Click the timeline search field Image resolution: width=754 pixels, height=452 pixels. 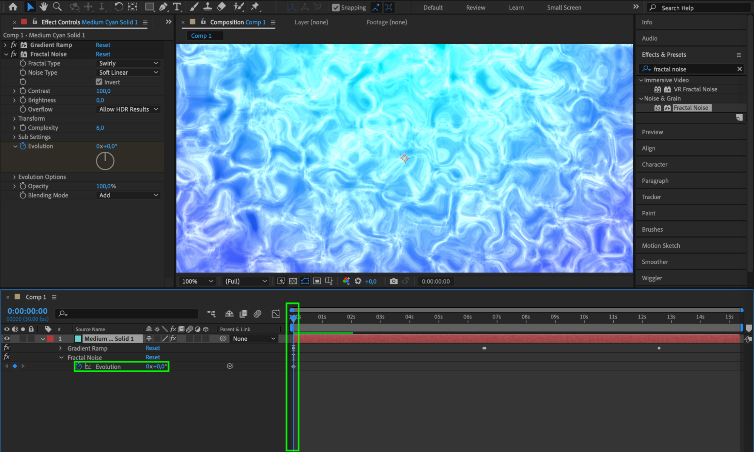128,314
